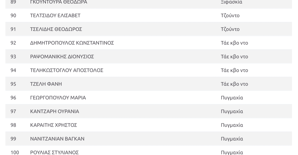Click Τάε κβο ντο for ΤΖΕΛΗ ΦΑΝΗ

(234, 84)
